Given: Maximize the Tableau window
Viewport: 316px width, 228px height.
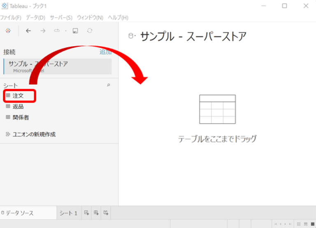Looking at the screenshot, I should (285, 6).
